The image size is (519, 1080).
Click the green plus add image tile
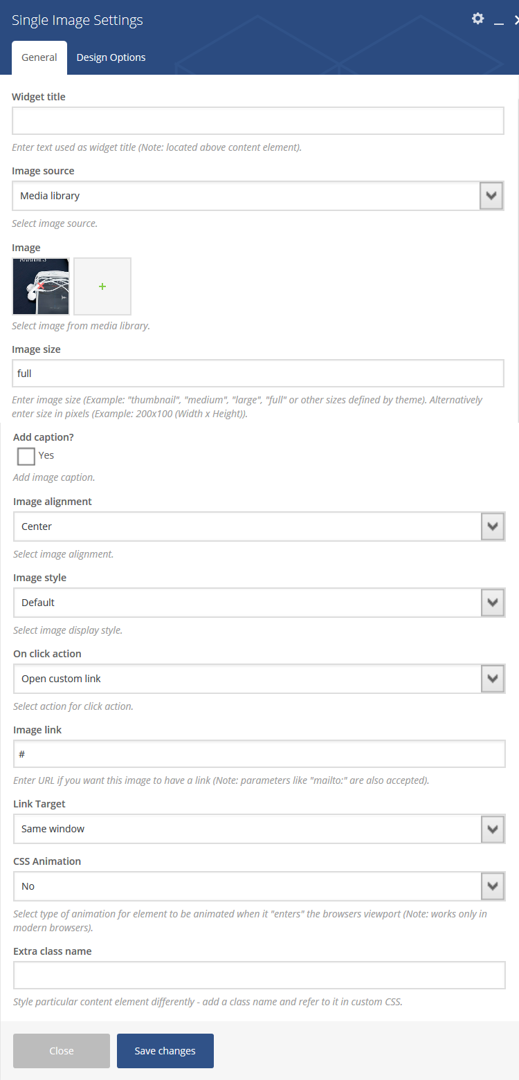click(x=102, y=286)
